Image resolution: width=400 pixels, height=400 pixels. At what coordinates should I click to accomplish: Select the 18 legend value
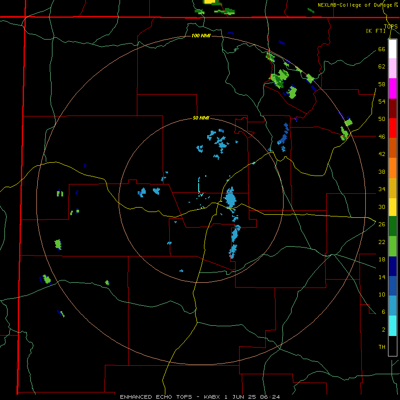(x=382, y=260)
